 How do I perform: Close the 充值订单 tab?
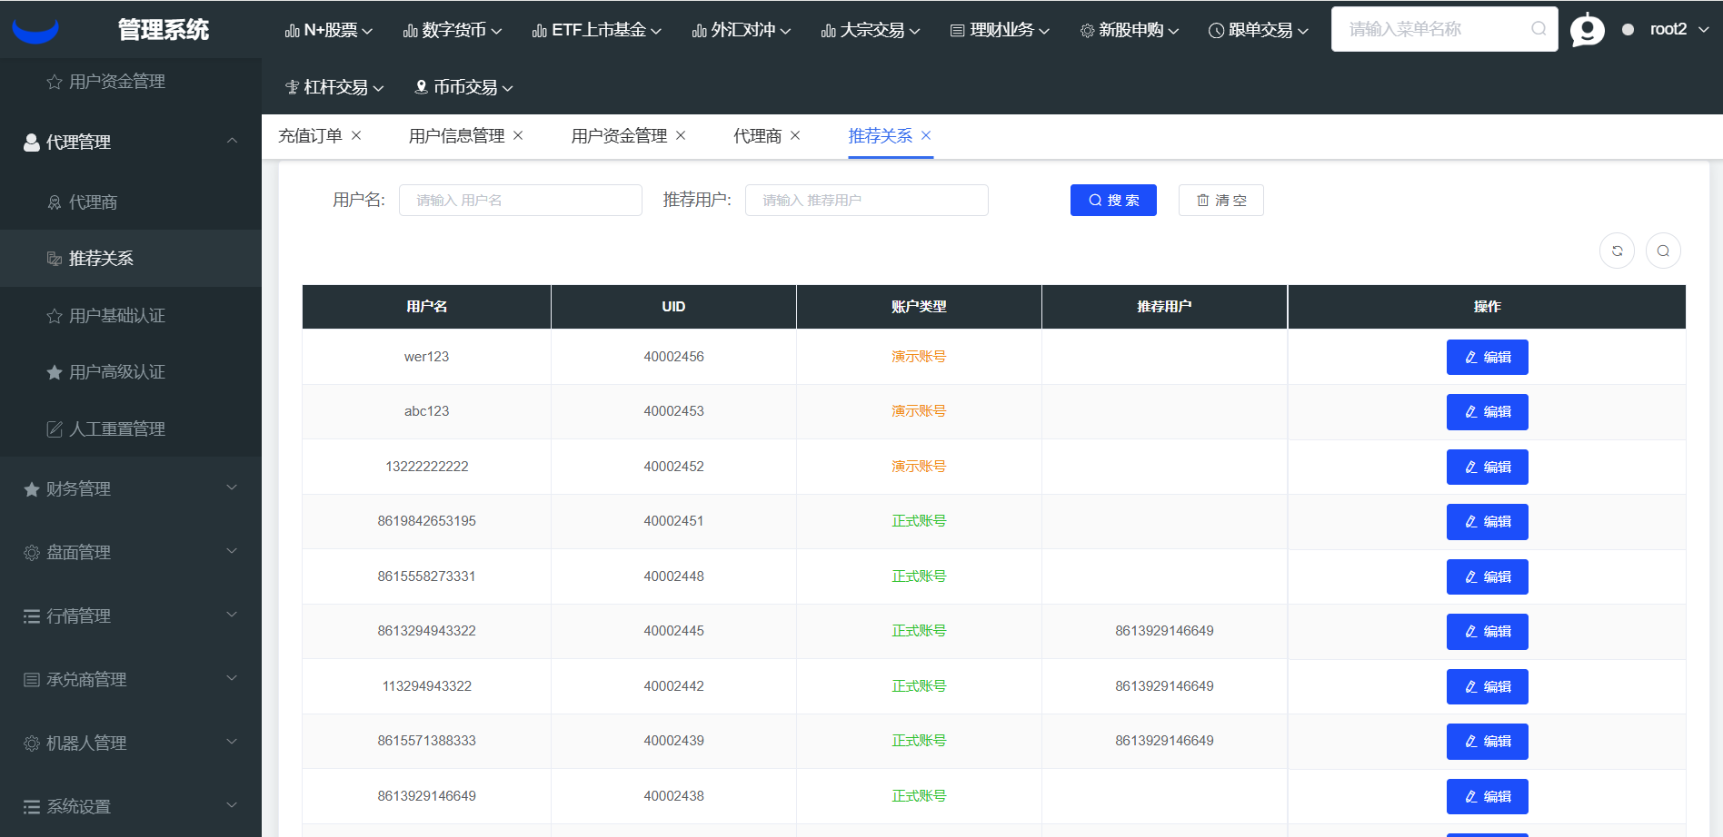356,135
